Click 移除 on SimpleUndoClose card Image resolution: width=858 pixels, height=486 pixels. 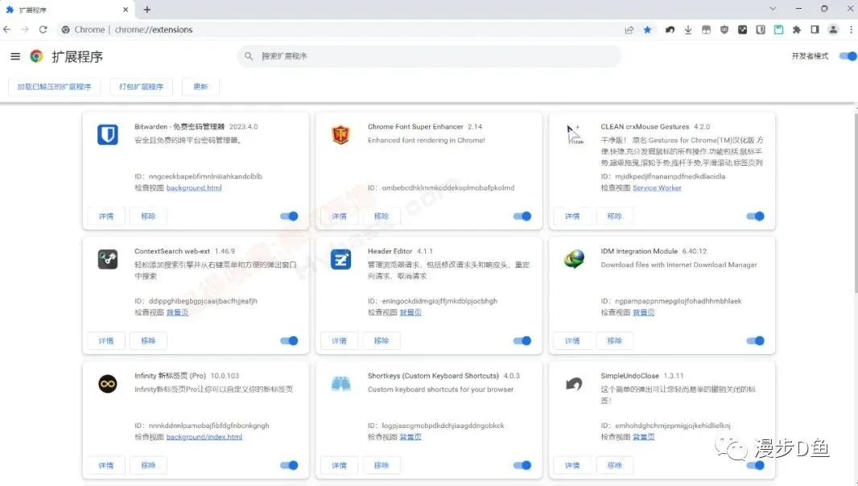click(614, 465)
